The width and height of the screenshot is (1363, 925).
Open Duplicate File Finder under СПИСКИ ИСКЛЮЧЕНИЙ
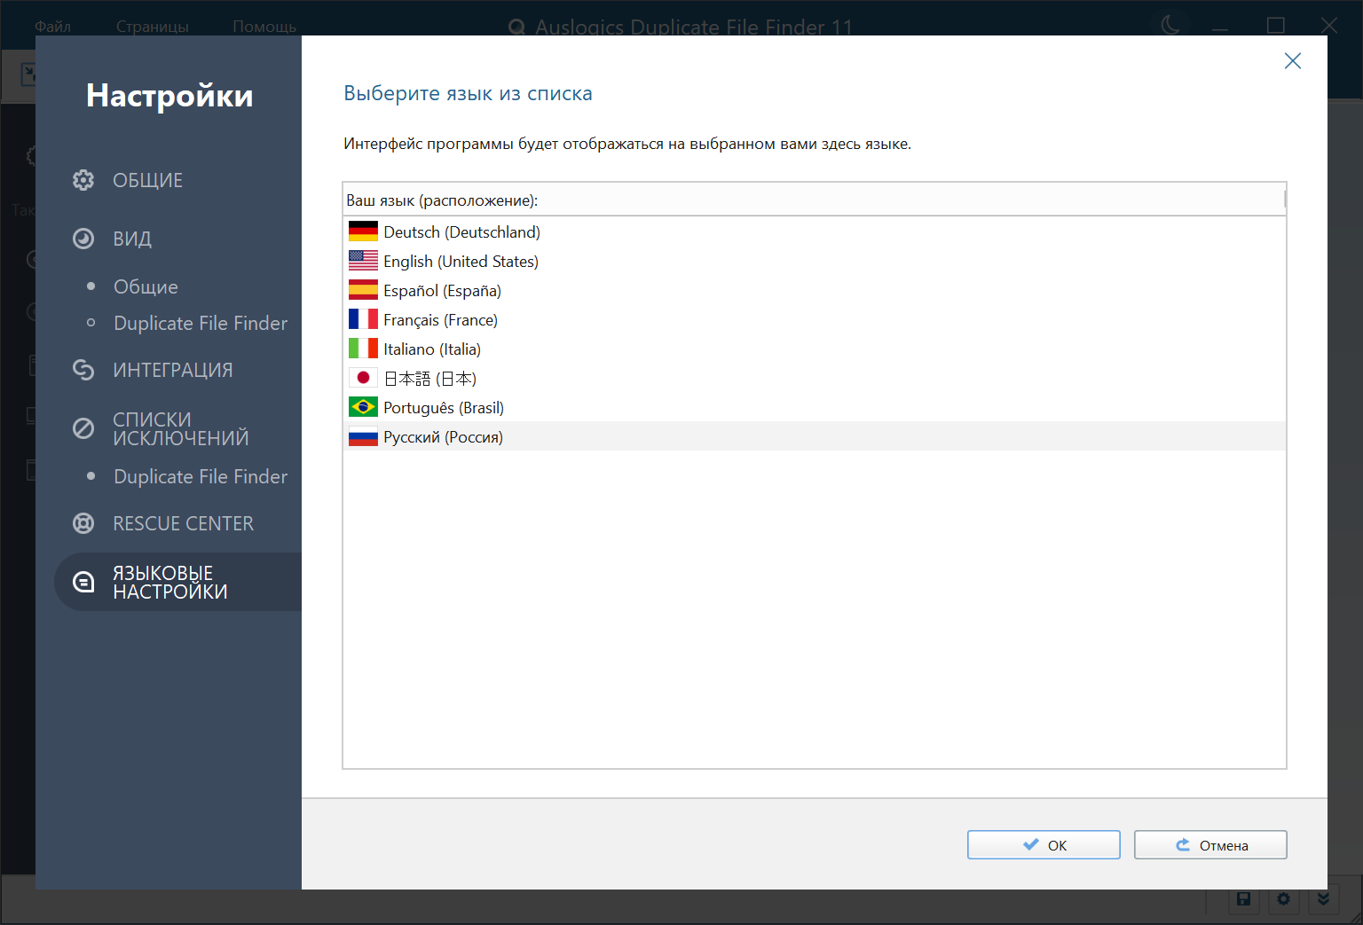(201, 476)
